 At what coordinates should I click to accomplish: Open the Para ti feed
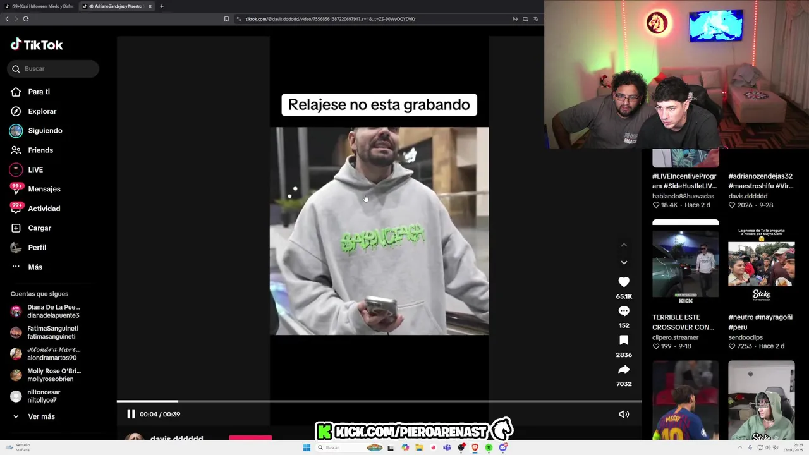pos(39,92)
